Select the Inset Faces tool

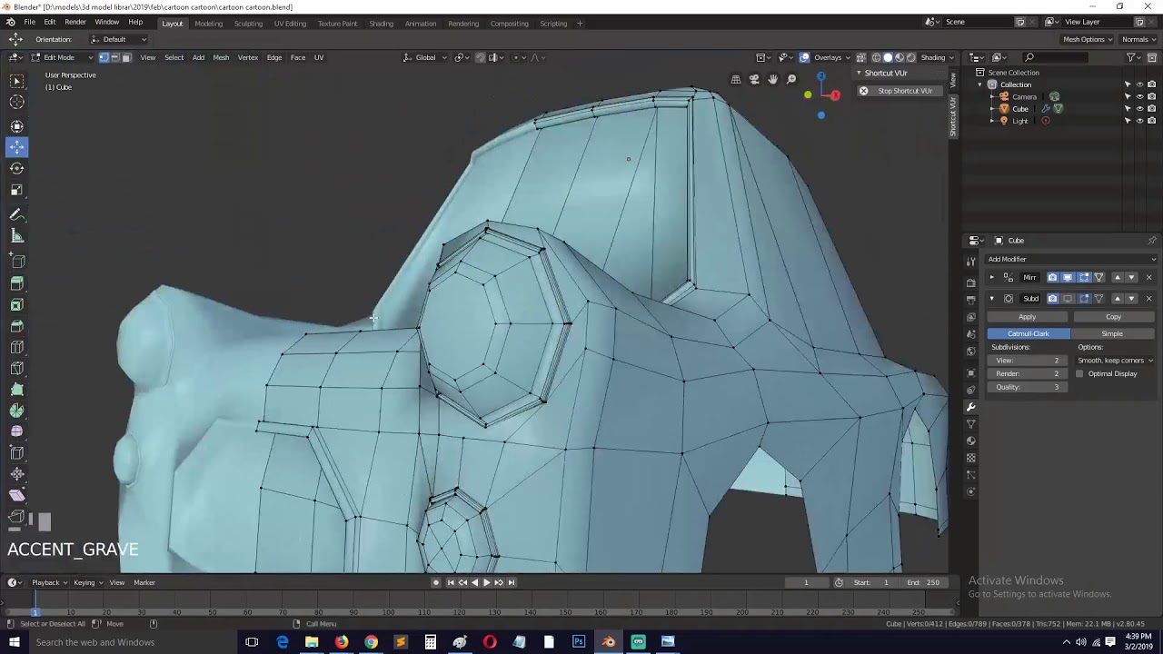(x=16, y=305)
